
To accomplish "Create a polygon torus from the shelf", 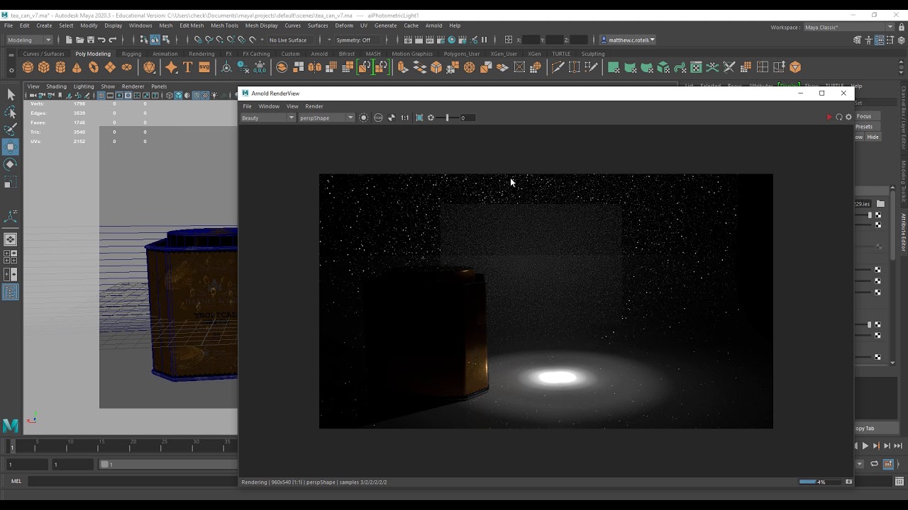I will point(93,67).
